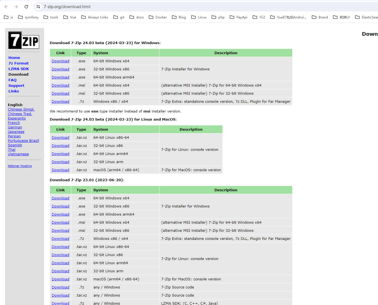The height and width of the screenshot is (305, 378).
Task: Open the js bookmarks folder
Action: pyautogui.click(x=9, y=17)
